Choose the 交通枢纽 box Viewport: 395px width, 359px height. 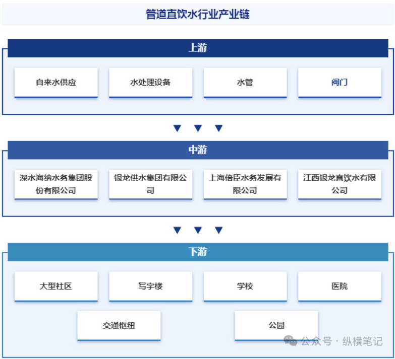(x=119, y=325)
